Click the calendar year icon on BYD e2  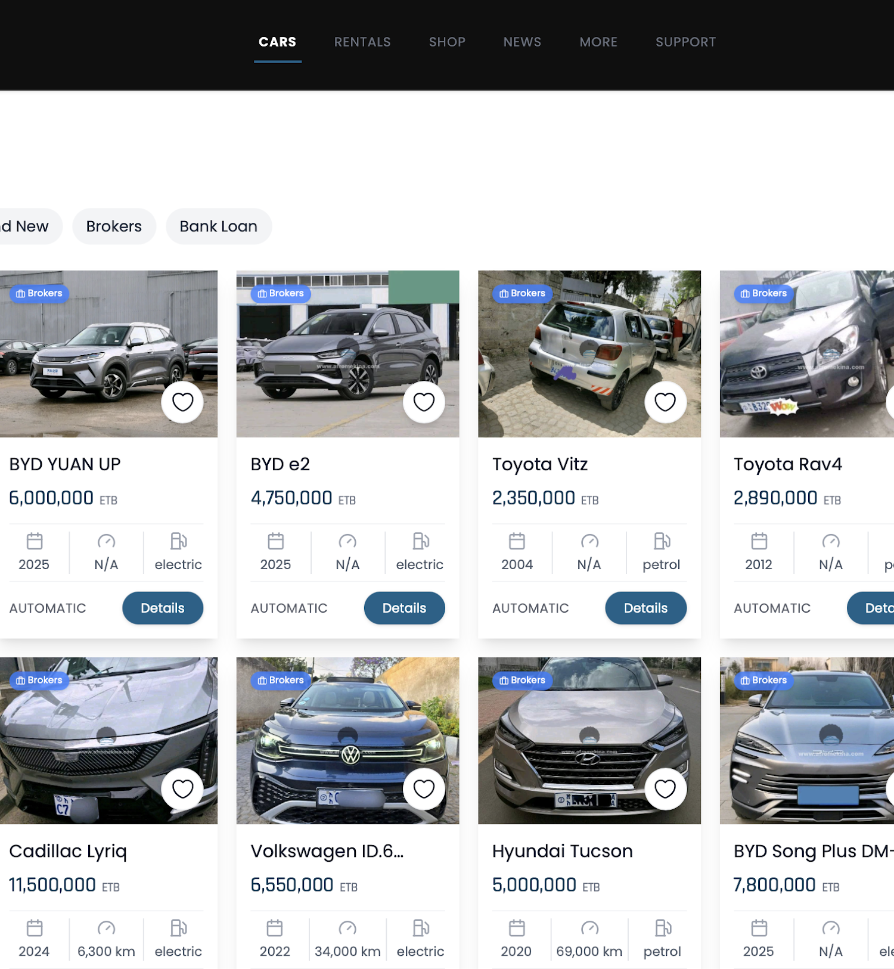pyautogui.click(x=275, y=541)
